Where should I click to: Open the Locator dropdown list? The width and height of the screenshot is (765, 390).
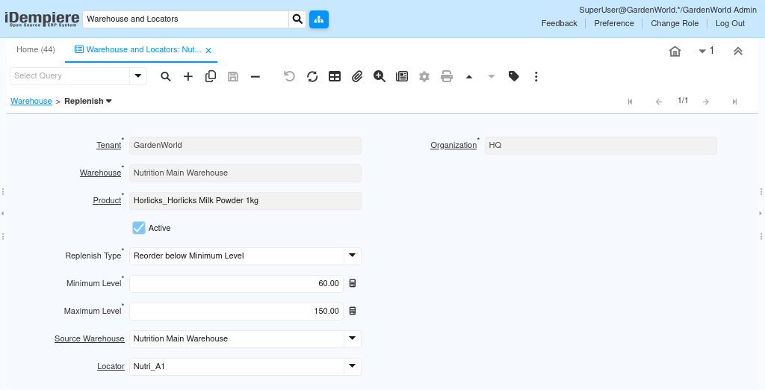(x=353, y=367)
